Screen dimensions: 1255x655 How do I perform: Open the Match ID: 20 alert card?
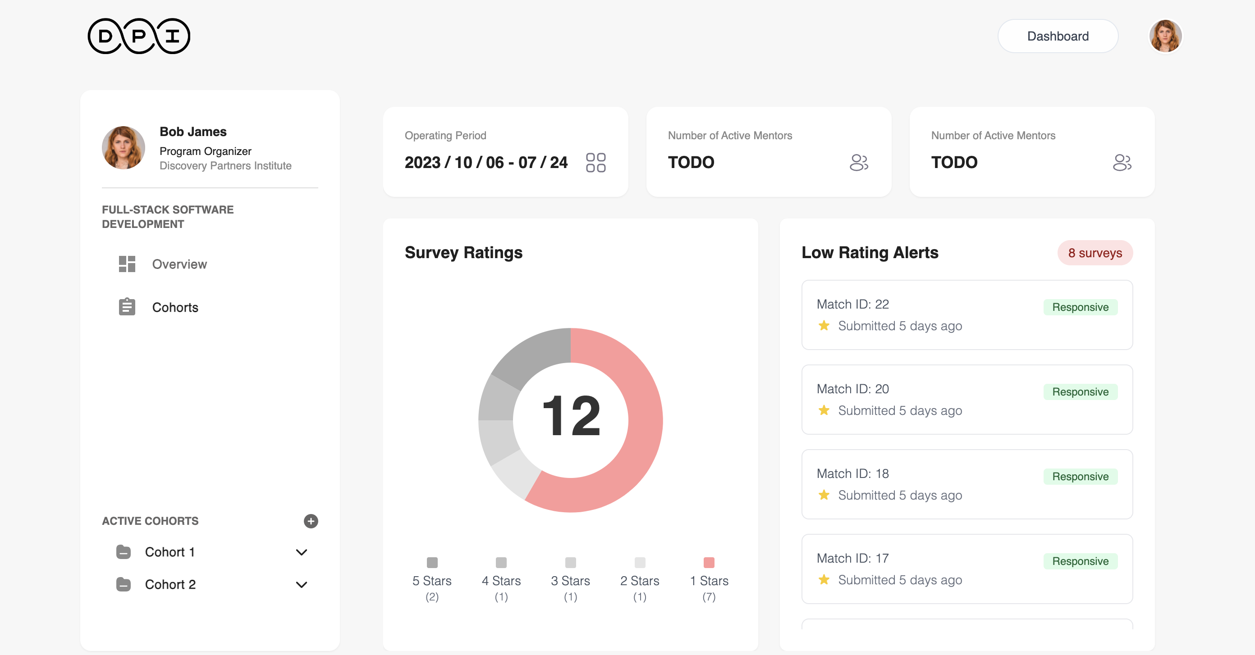tap(967, 399)
